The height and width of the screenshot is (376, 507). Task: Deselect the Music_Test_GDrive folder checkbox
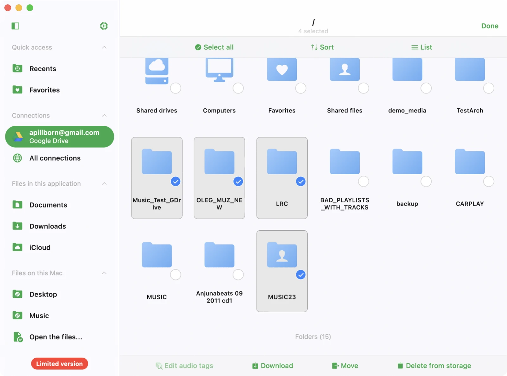176,182
